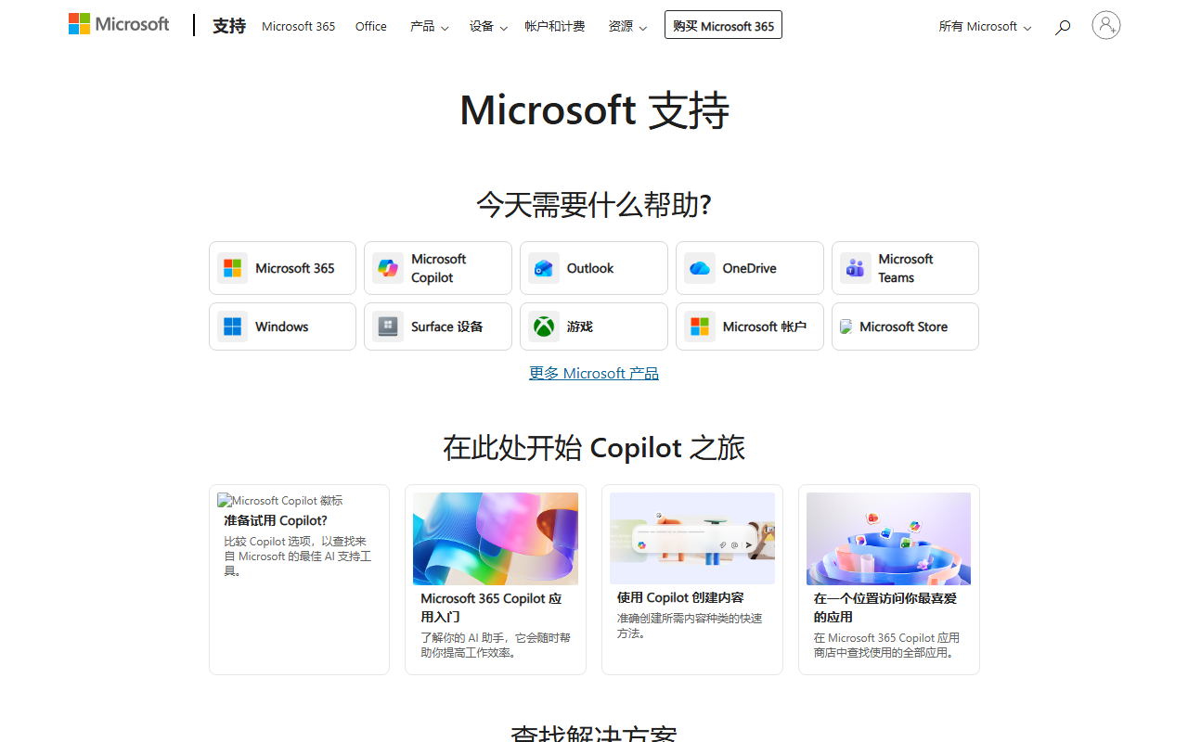Expand the 资源 dropdown menu
Screen dimensions: 1188x742
(x=627, y=26)
